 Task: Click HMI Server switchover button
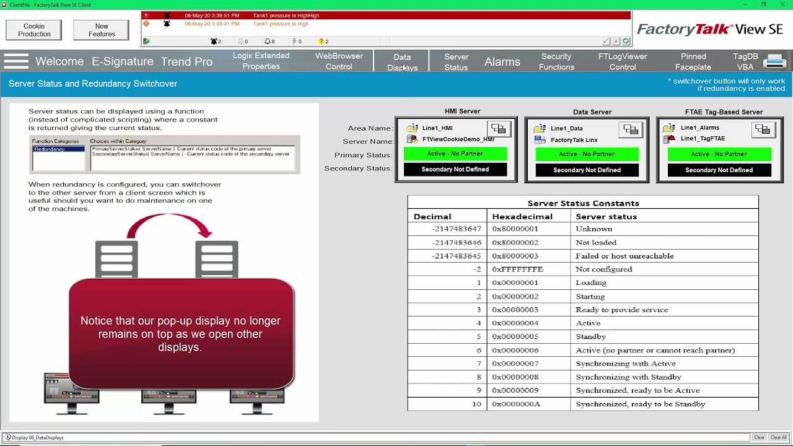point(498,129)
